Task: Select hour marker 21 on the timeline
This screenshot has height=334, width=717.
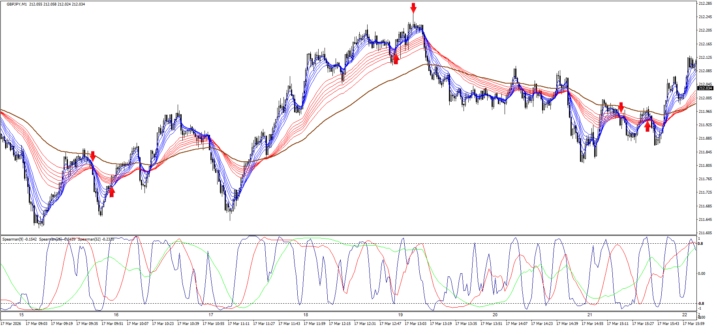Action: pyautogui.click(x=589, y=315)
